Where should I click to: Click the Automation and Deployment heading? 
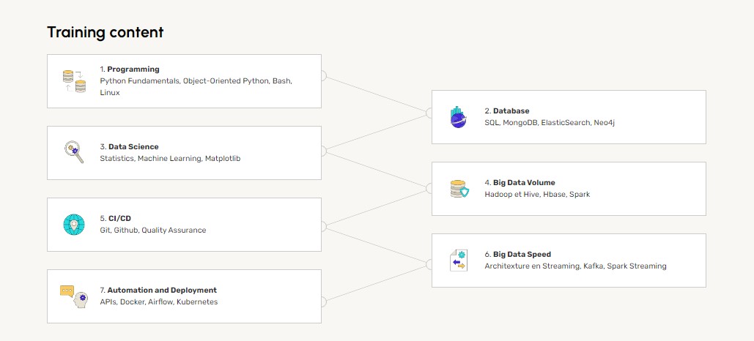[x=162, y=291]
